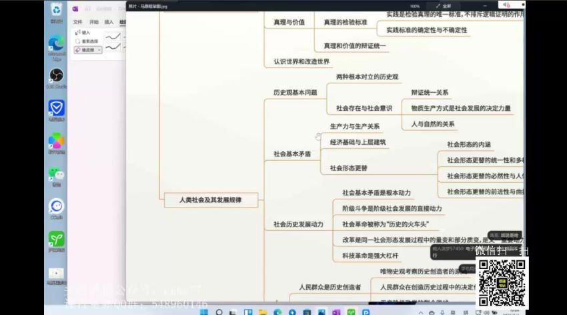Click the 历史观基本问题 node

tap(295, 93)
